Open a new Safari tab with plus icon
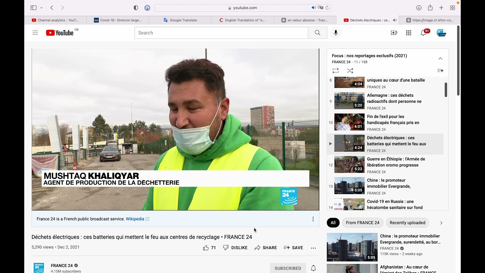Screen dimensions: 485x273 click(x=441, y=8)
